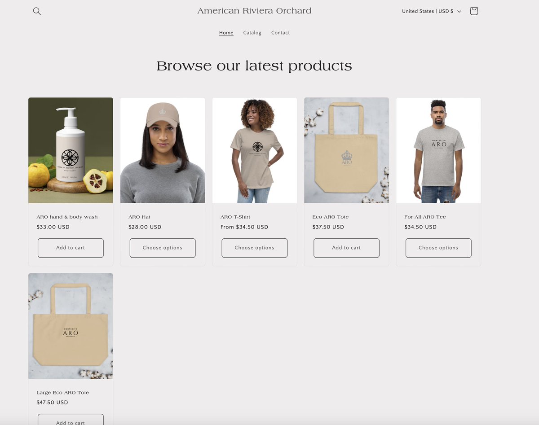
Task: Choose options for the ARO T-Shirt
Action: [255, 248]
